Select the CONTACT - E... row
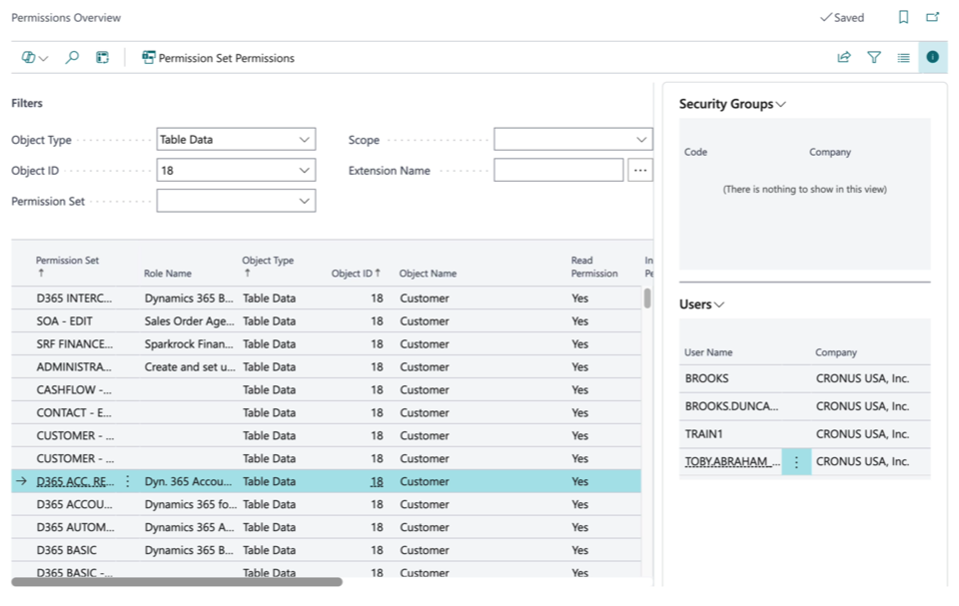The image size is (959, 606). pyautogui.click(x=326, y=412)
